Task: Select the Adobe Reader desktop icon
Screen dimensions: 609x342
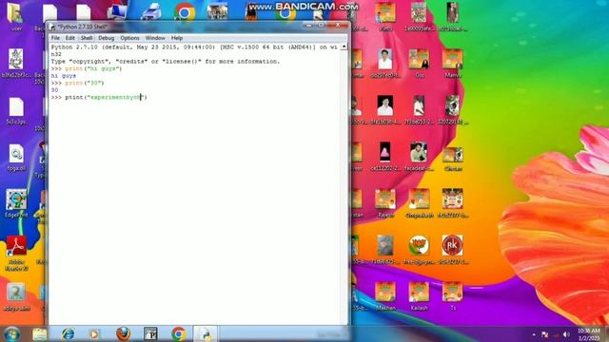Action: [x=16, y=254]
